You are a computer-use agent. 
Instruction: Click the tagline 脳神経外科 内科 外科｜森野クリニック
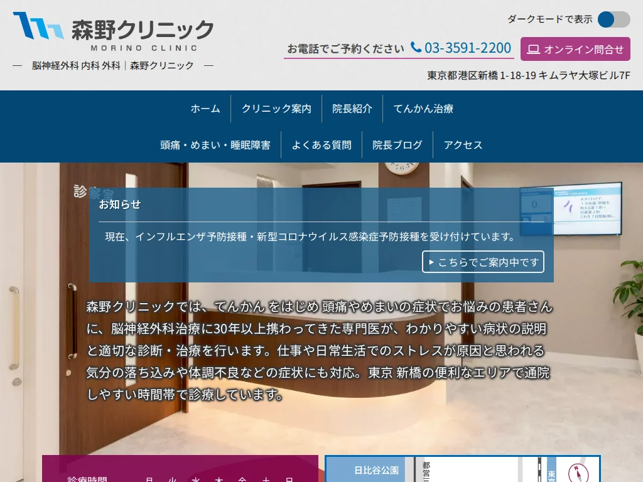pos(113,65)
